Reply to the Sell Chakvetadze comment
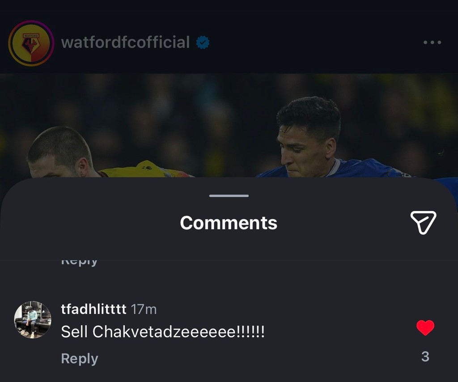 pos(79,359)
